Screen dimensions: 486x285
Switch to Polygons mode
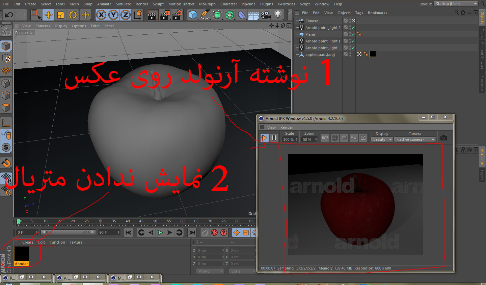tap(6, 107)
